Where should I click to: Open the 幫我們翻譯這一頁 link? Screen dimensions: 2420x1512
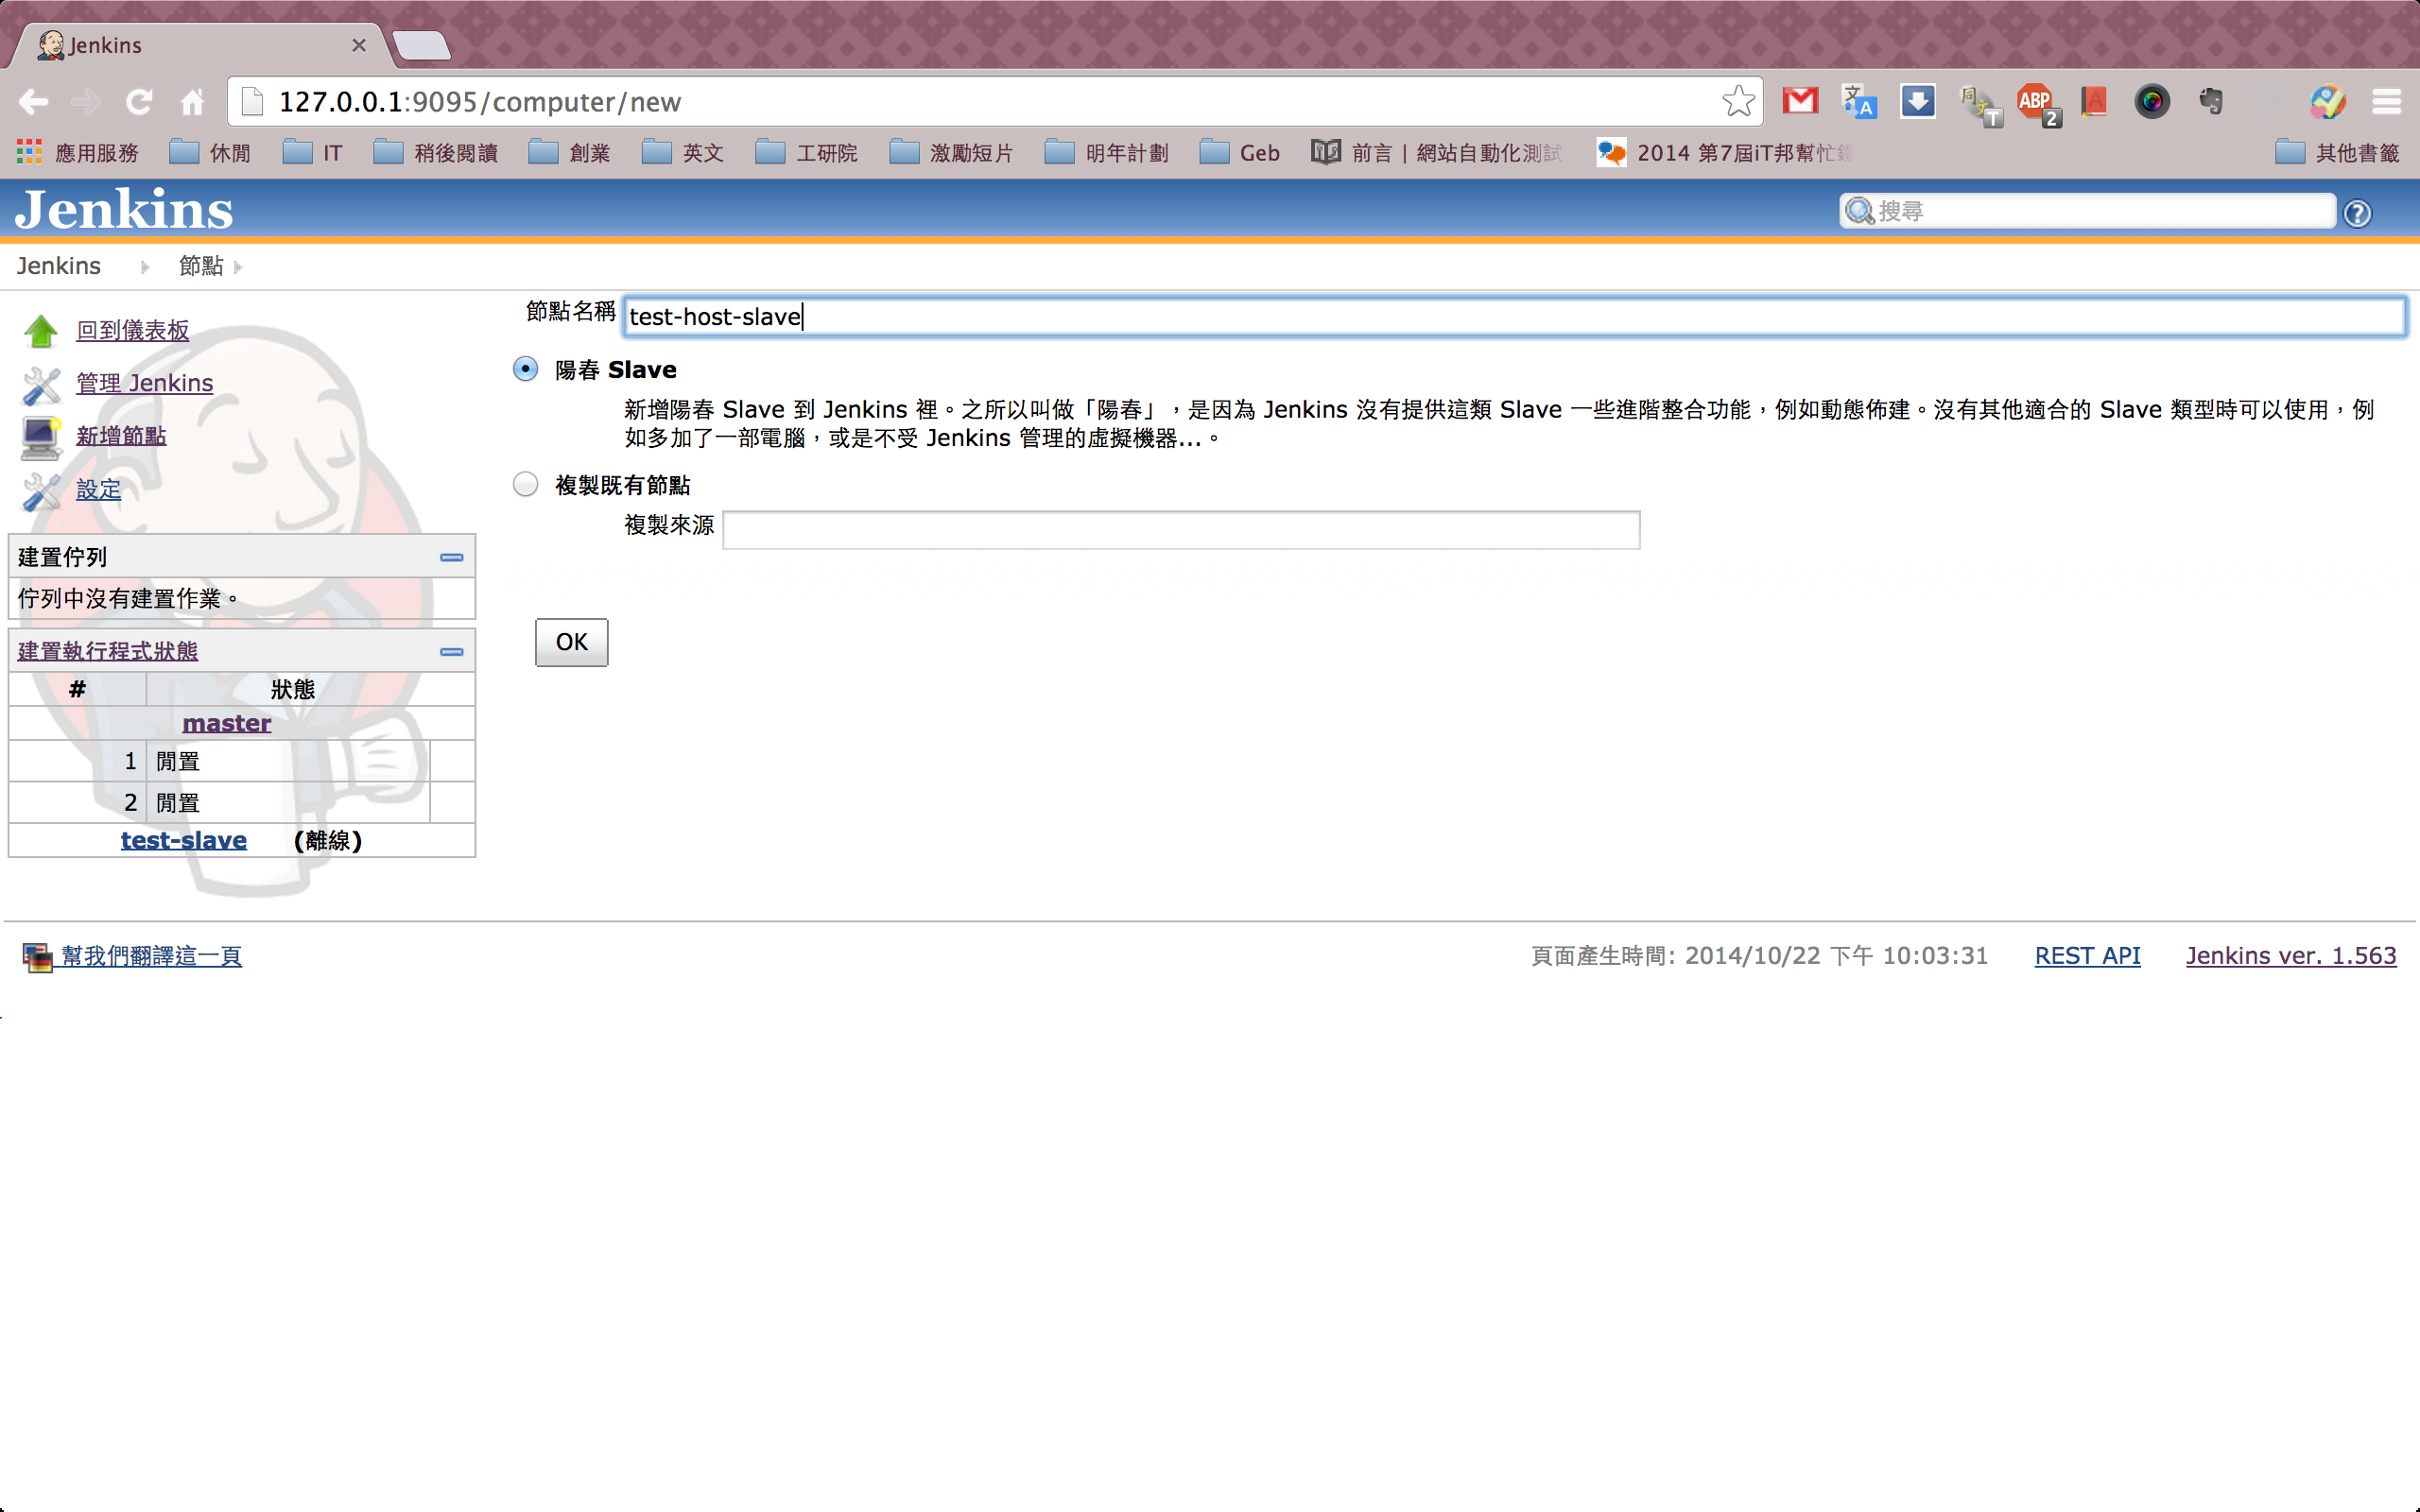point(151,956)
